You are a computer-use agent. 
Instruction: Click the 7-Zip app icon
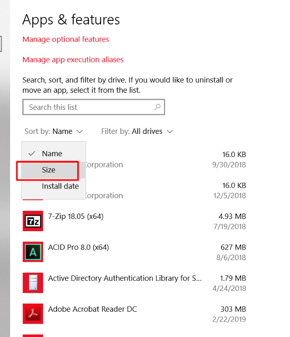(33, 221)
